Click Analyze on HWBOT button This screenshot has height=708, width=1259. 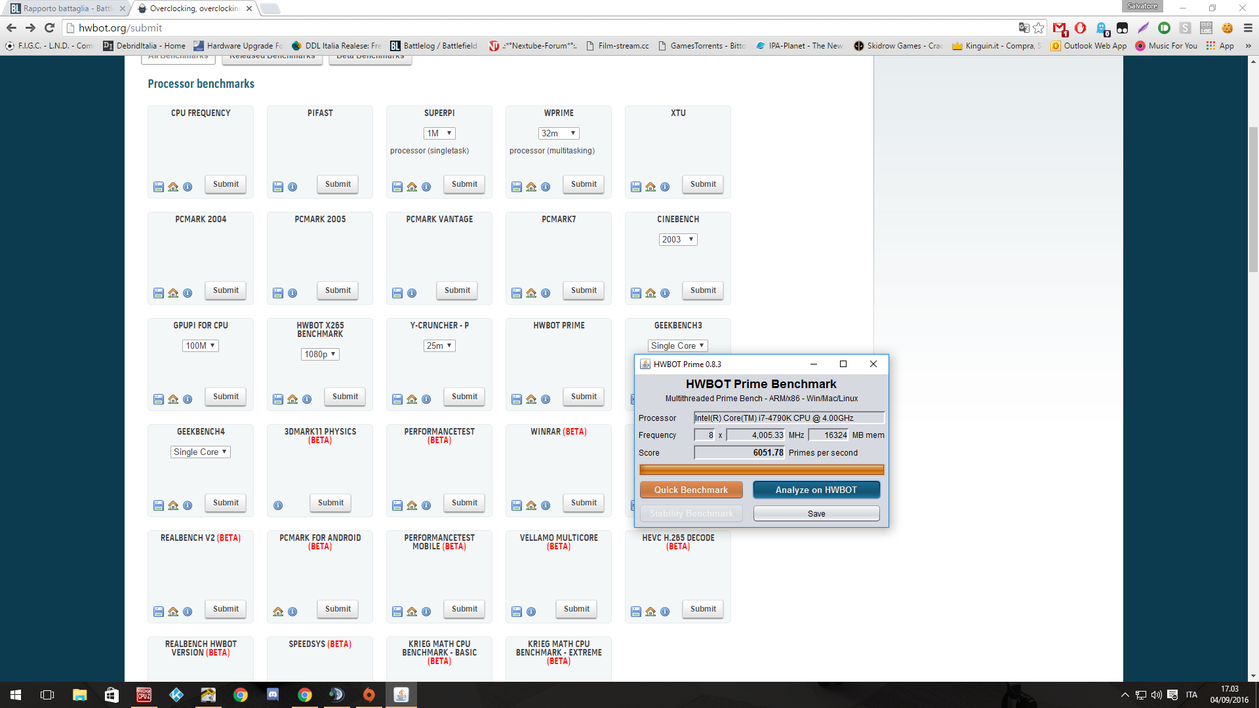(816, 490)
